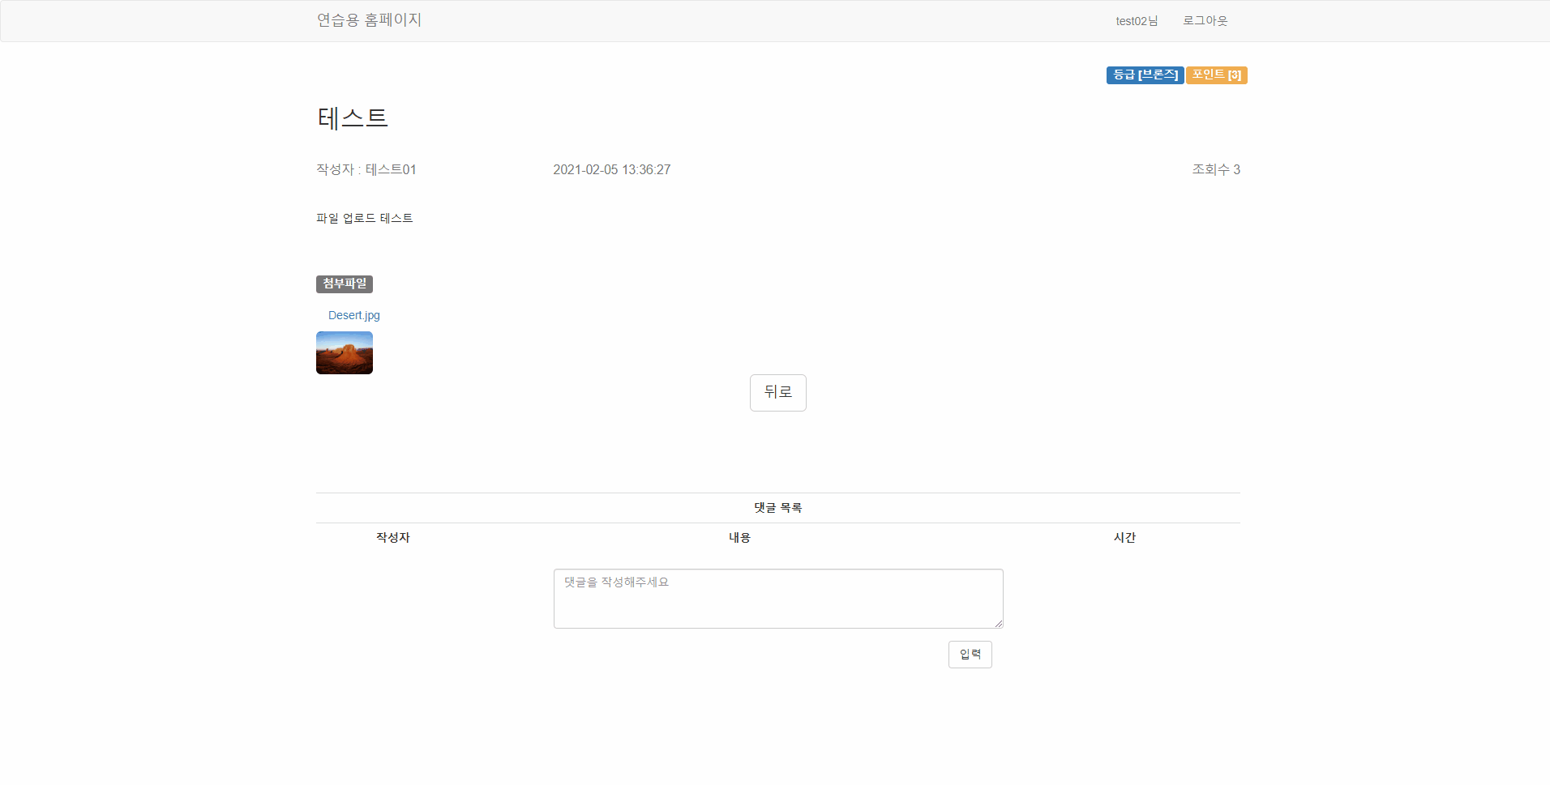Click the date 2021-02-05 13:36:27
Viewport: 1550px width, 785px height.
tap(612, 169)
